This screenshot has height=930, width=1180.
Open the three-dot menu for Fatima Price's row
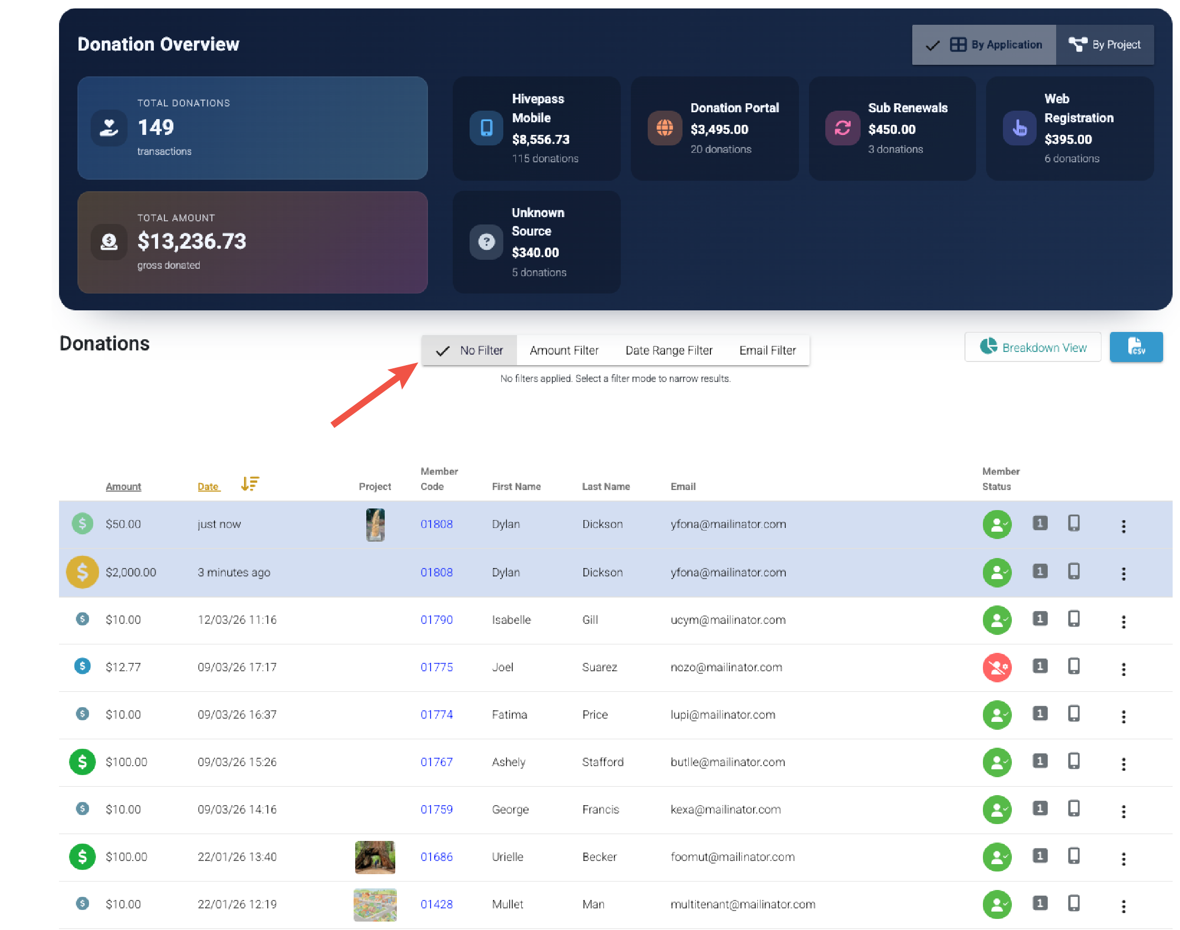[x=1123, y=716]
